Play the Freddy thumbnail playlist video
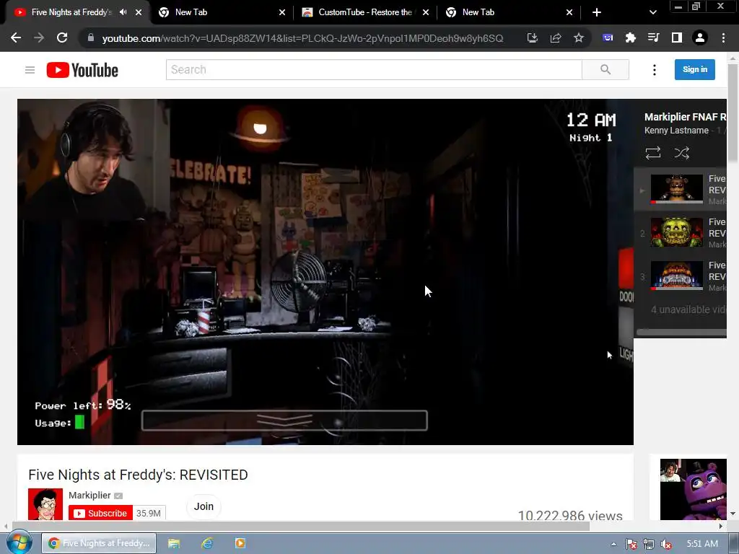The width and height of the screenshot is (739, 554). point(676,189)
